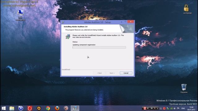This screenshot has width=198, height=111.
Task: Open the volume speaker tray icon
Action: point(175,108)
